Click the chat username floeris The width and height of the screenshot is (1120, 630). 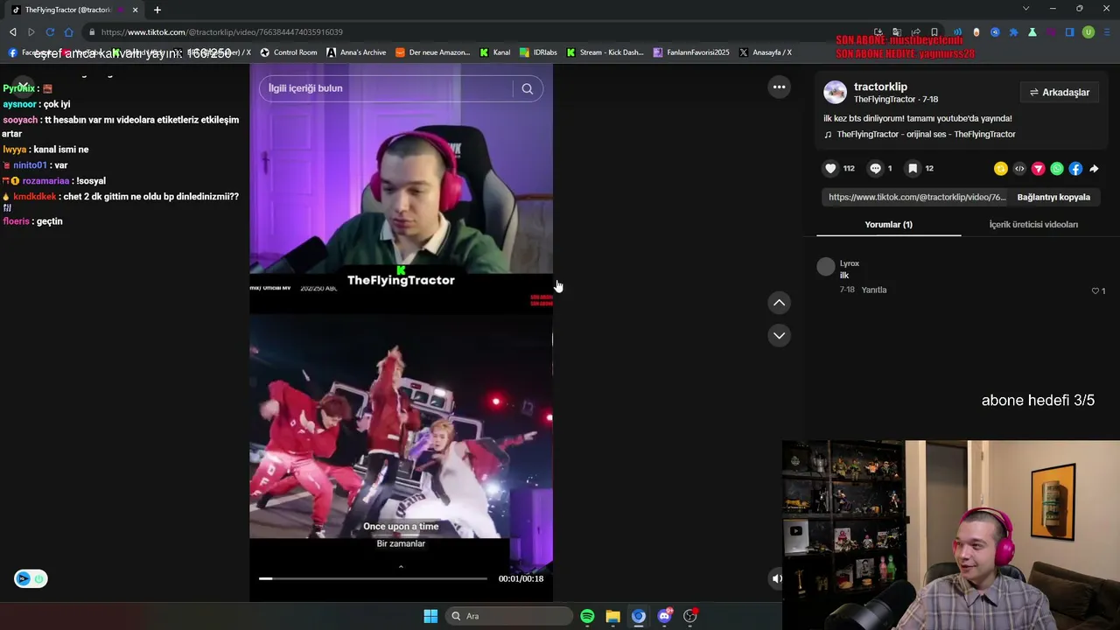16,221
